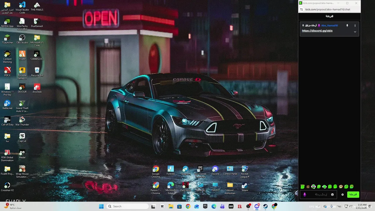Select Grand Theft Auto V desktop icon
Viewport: 375px width, 211px height.
click(22, 106)
